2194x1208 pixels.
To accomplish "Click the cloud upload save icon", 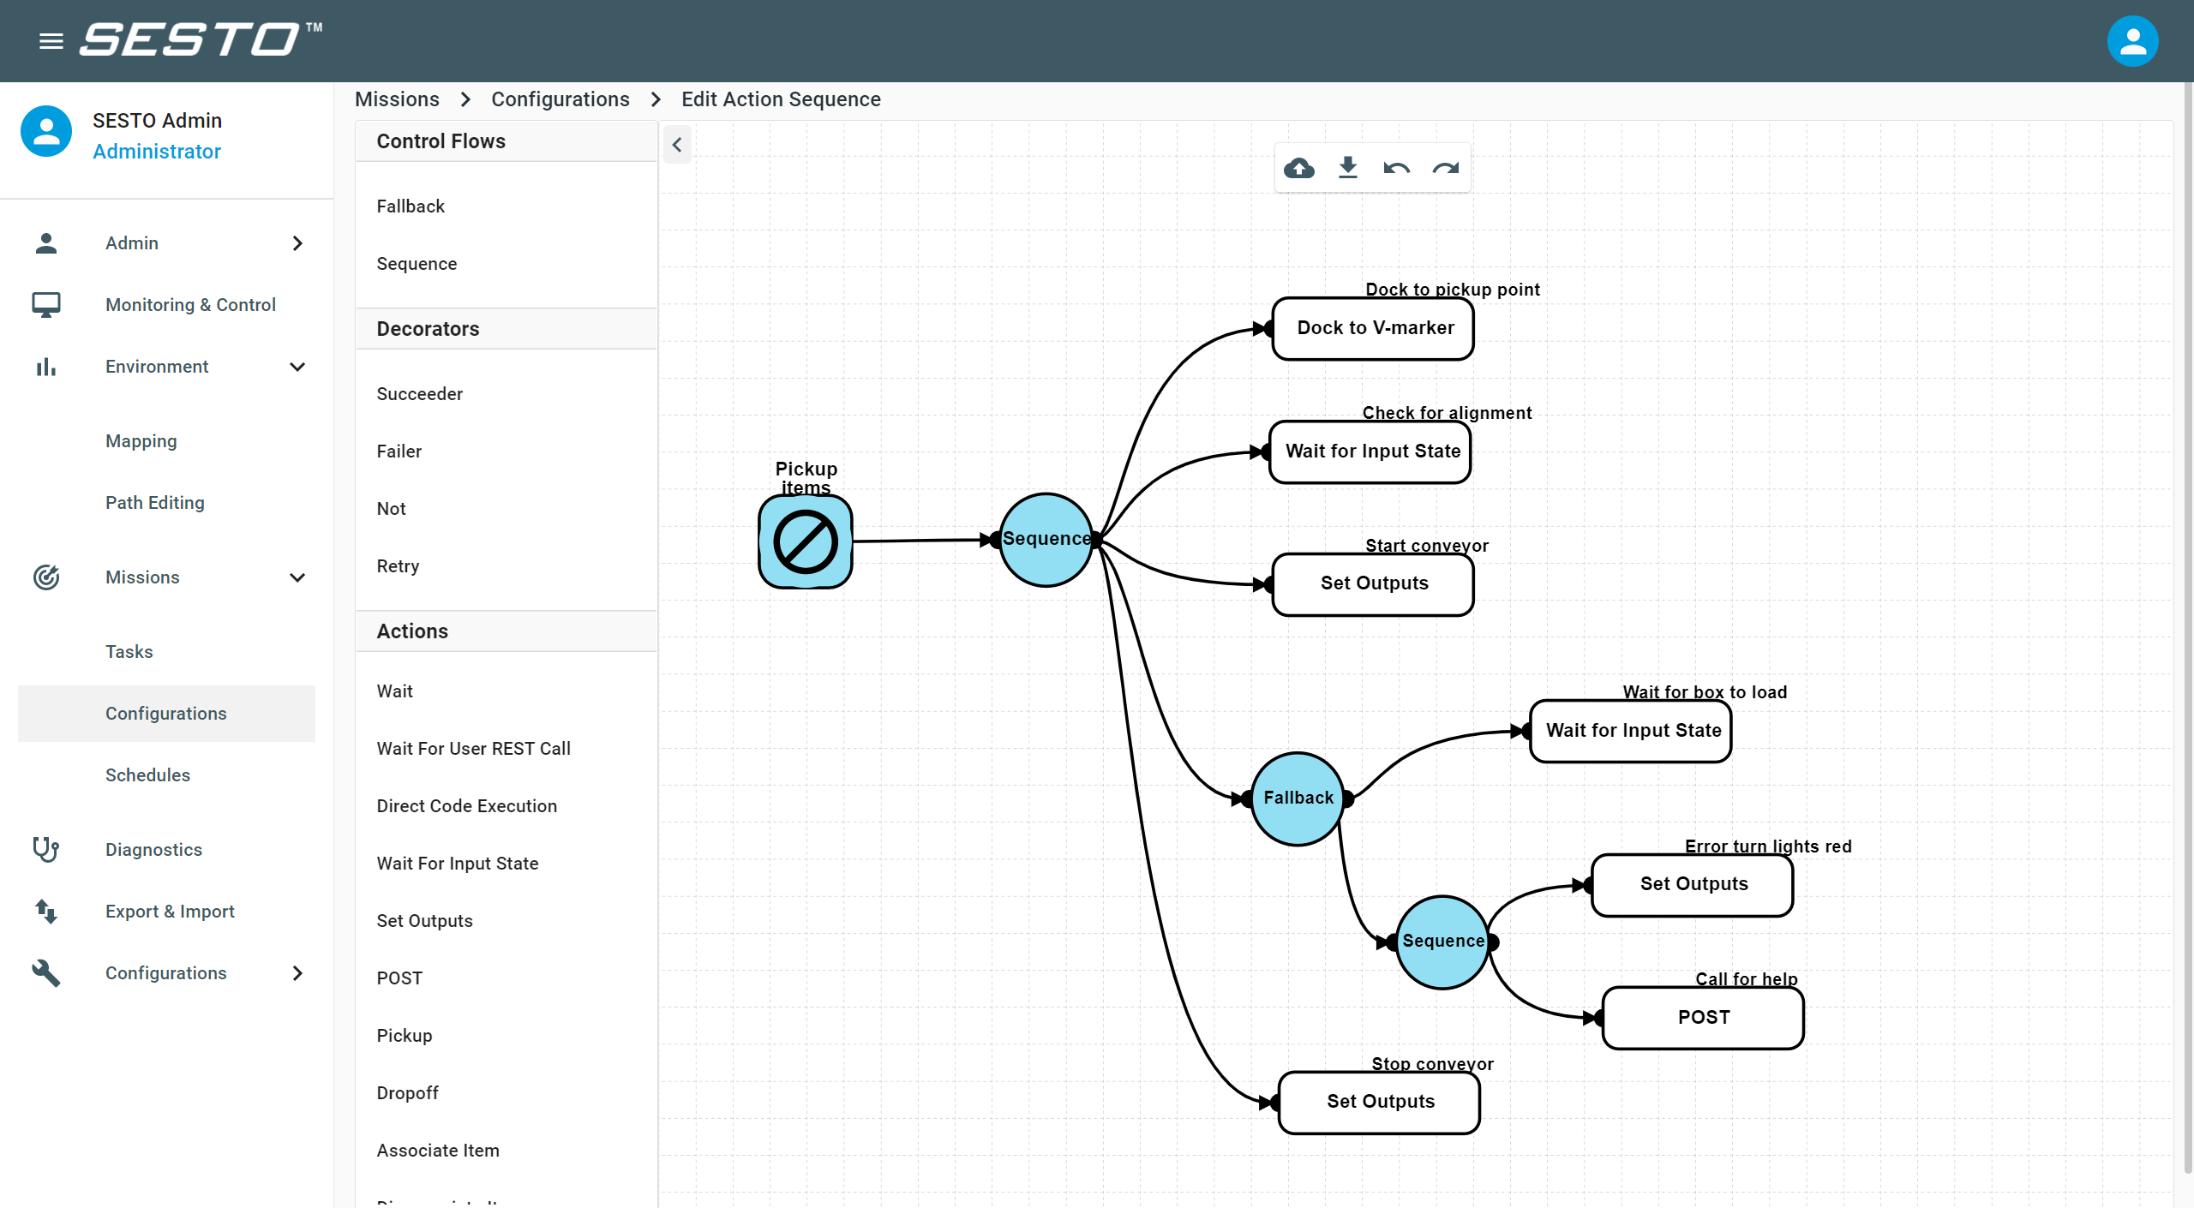I will click(1299, 168).
